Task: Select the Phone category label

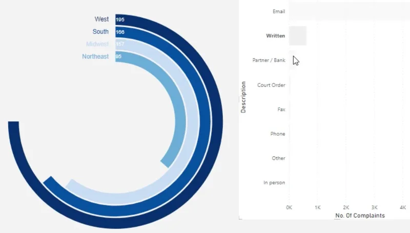Action: pos(278,134)
